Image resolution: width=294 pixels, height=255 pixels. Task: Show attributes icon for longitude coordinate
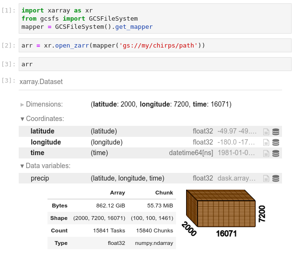[x=266, y=142]
